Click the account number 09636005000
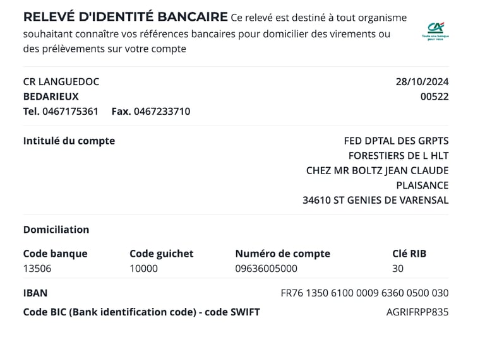The height and width of the screenshot is (340, 485). [x=266, y=269]
